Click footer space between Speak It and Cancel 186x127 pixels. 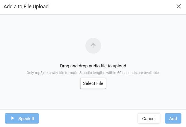point(86,118)
